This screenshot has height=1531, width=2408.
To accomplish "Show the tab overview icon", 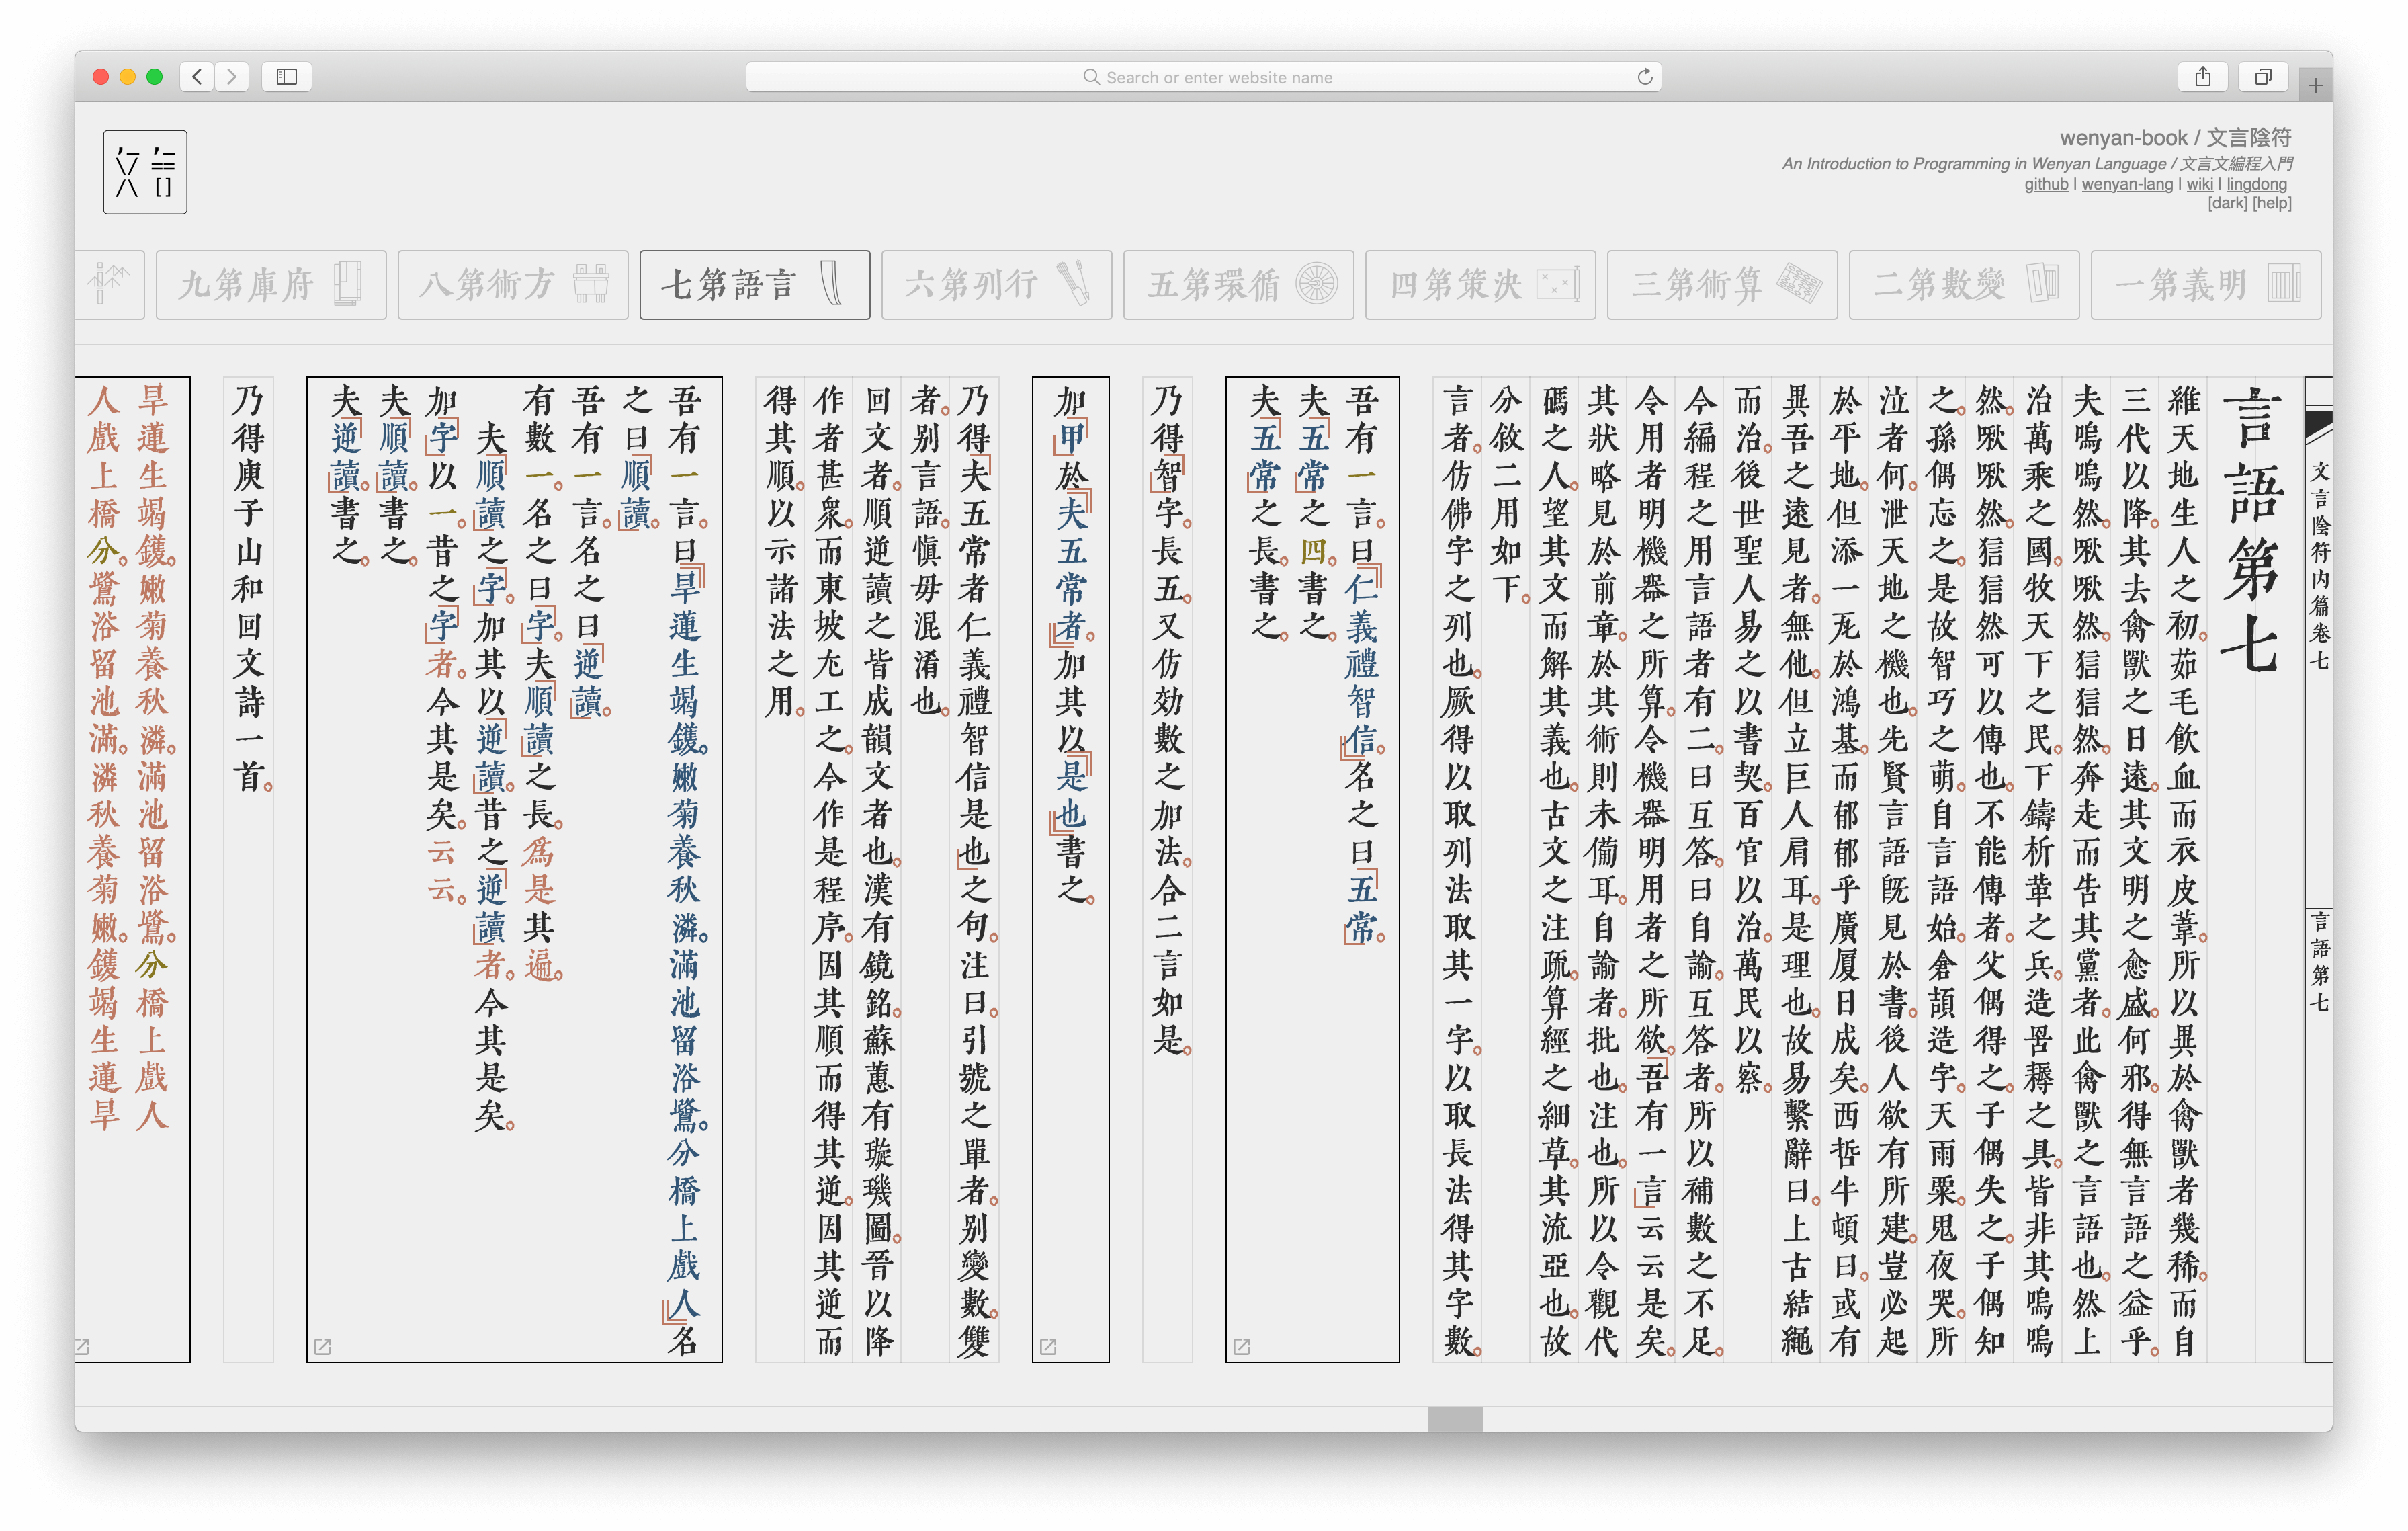I will [2263, 77].
